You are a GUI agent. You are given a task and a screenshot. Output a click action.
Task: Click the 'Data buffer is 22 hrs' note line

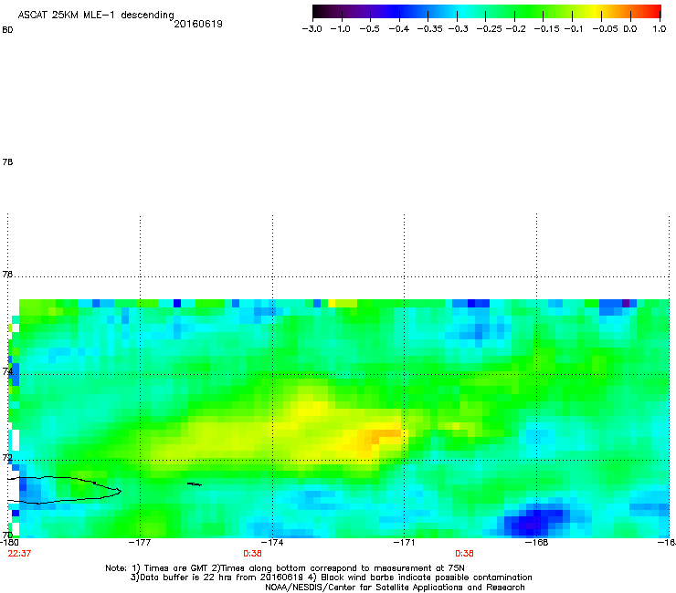331,577
